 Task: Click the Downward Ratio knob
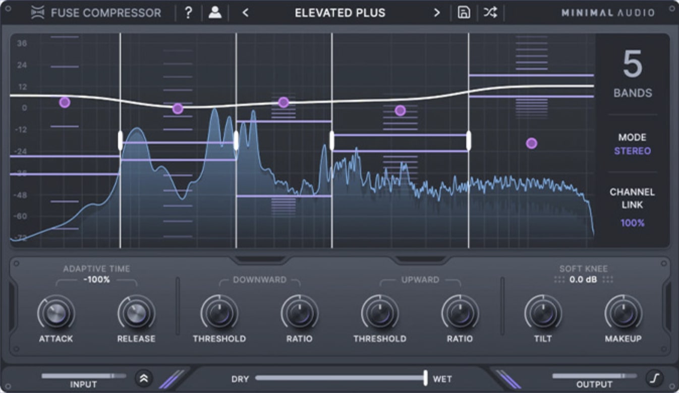point(299,313)
